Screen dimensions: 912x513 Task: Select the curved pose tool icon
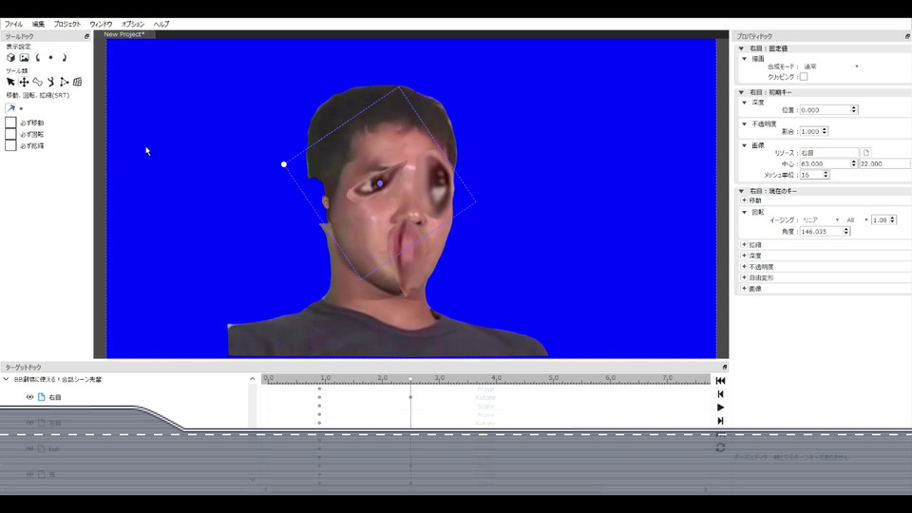coord(51,82)
